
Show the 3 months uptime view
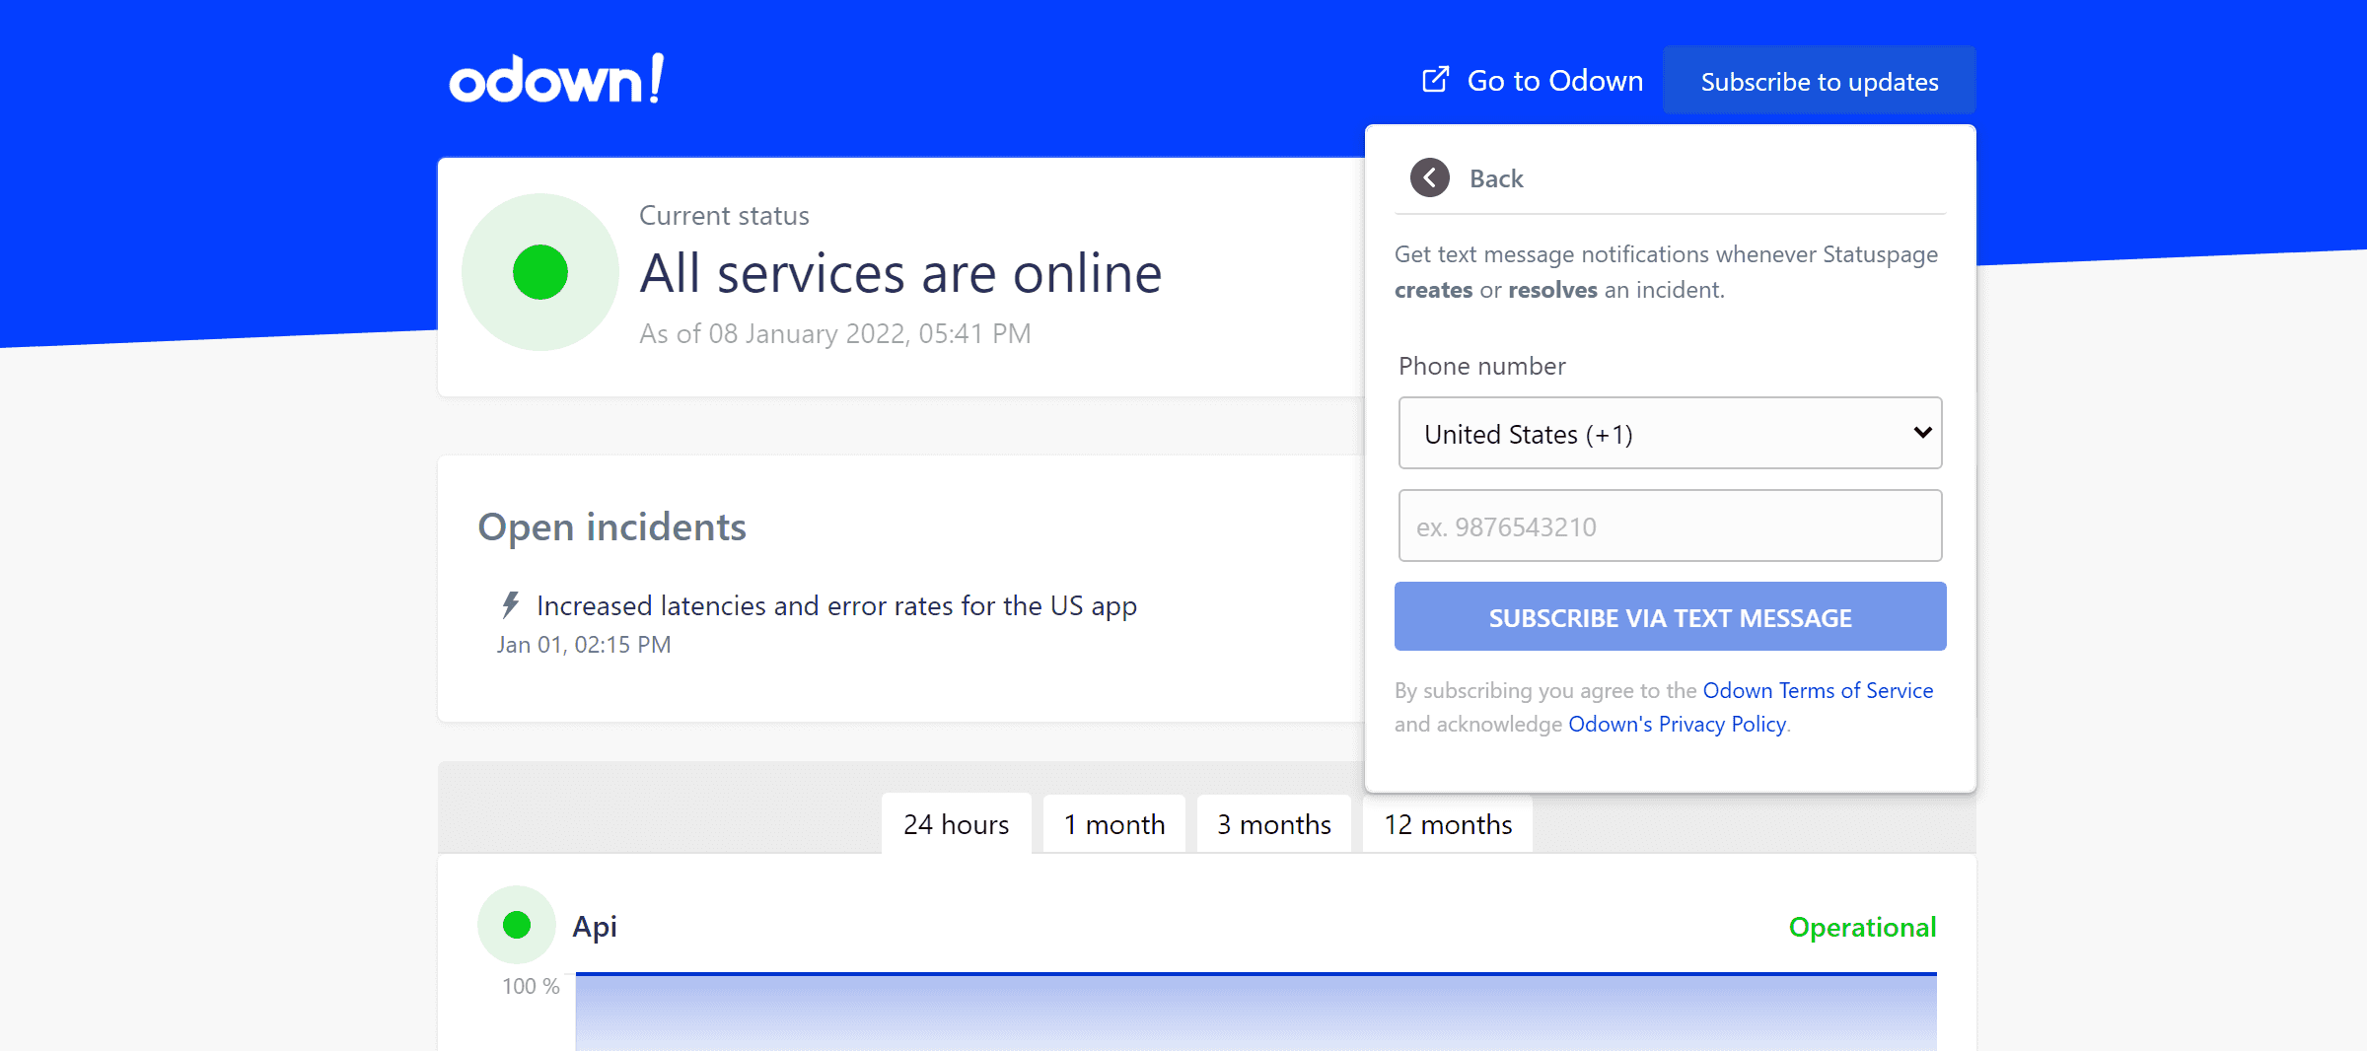coord(1273,824)
